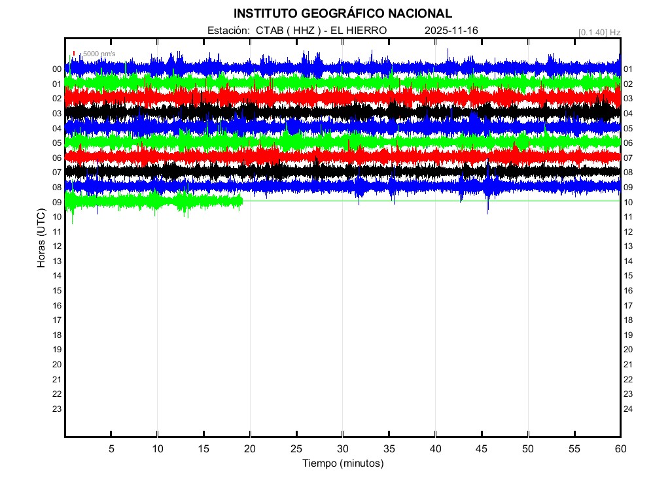This screenshot has width=670, height=502.
Task: Click hour label 00 on the left axis
Action: click(x=57, y=69)
